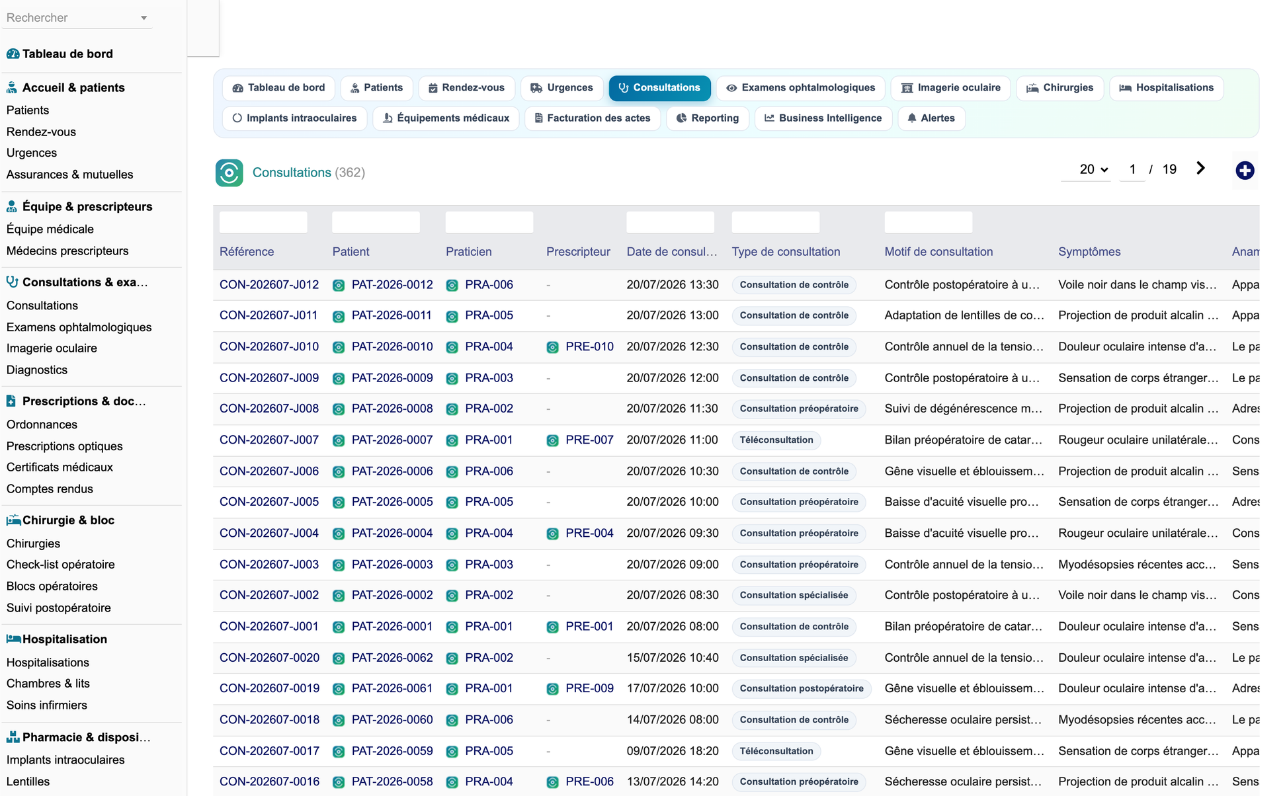
Task: Click the prescriber icon beside PRE-009
Action: pyautogui.click(x=552, y=689)
